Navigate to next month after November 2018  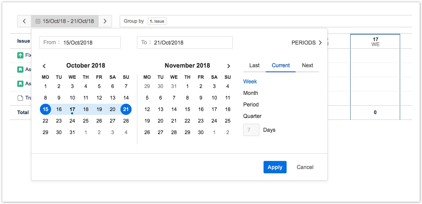229,66
